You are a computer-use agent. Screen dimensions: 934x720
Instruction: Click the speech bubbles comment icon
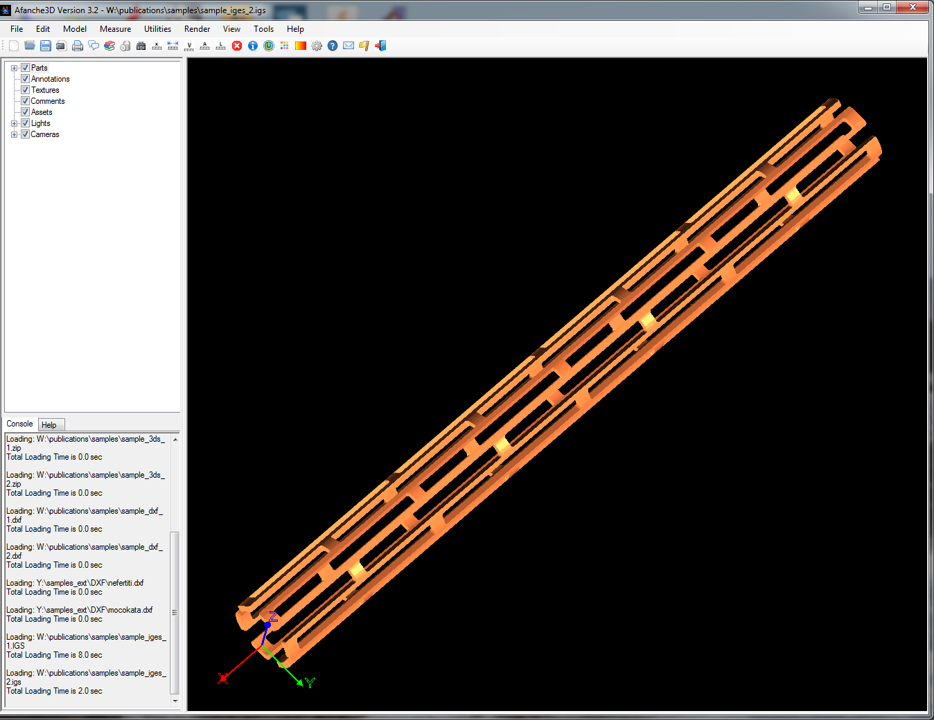[94, 46]
